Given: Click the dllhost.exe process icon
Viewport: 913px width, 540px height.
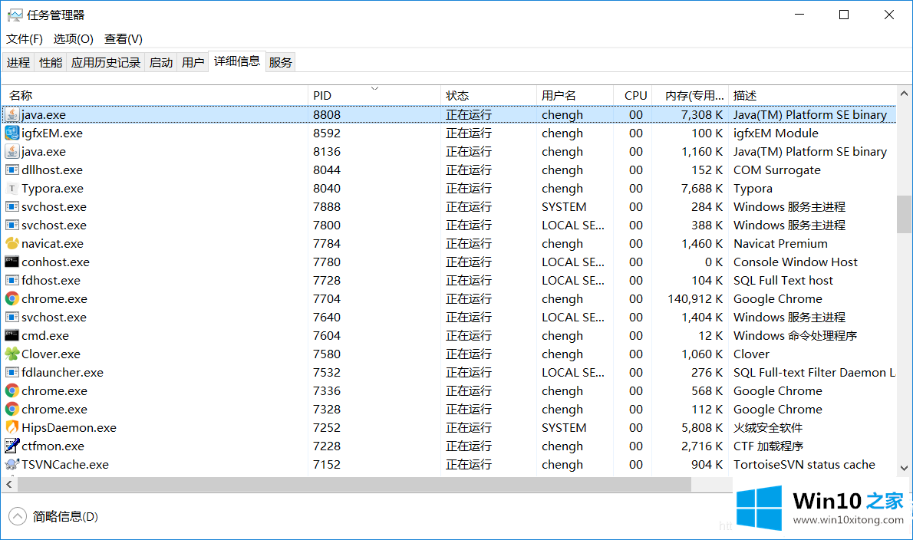Looking at the screenshot, I should [x=12, y=170].
